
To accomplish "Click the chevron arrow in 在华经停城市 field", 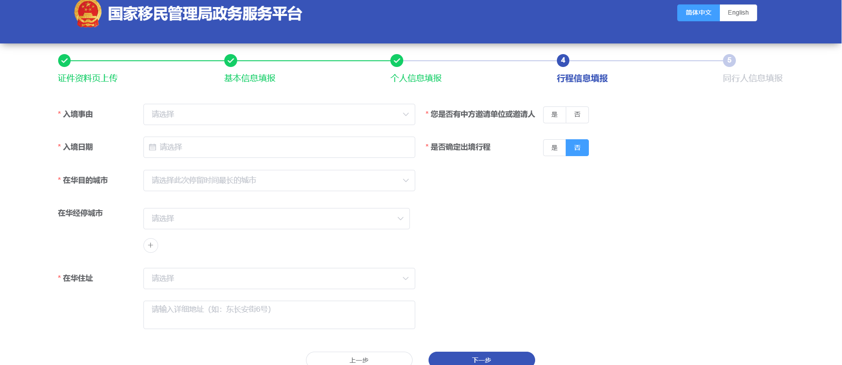I will point(400,219).
